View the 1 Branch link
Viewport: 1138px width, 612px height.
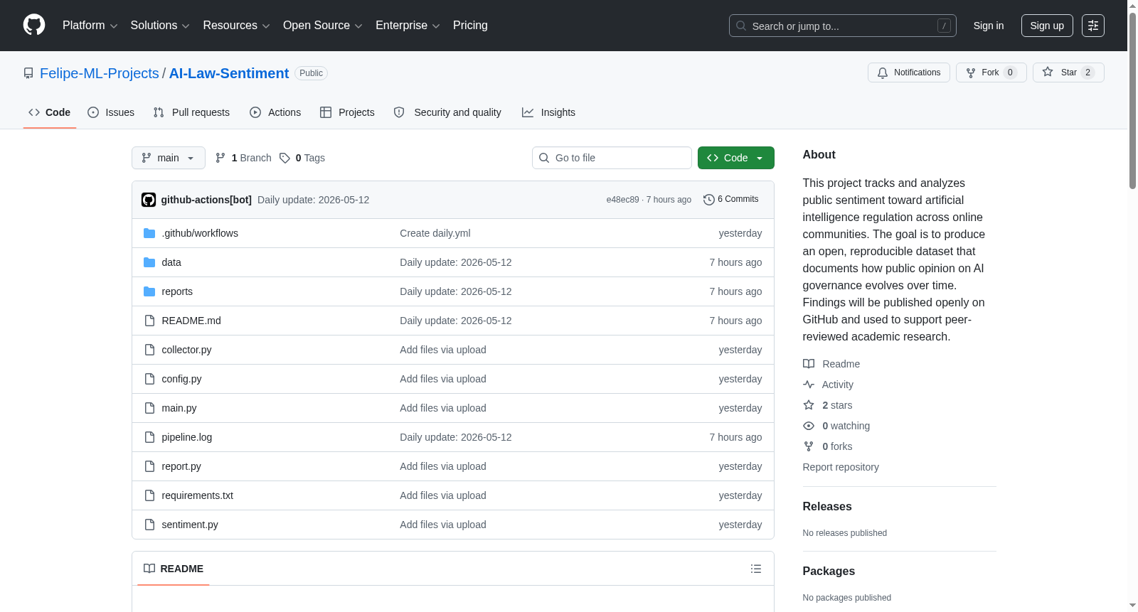243,158
